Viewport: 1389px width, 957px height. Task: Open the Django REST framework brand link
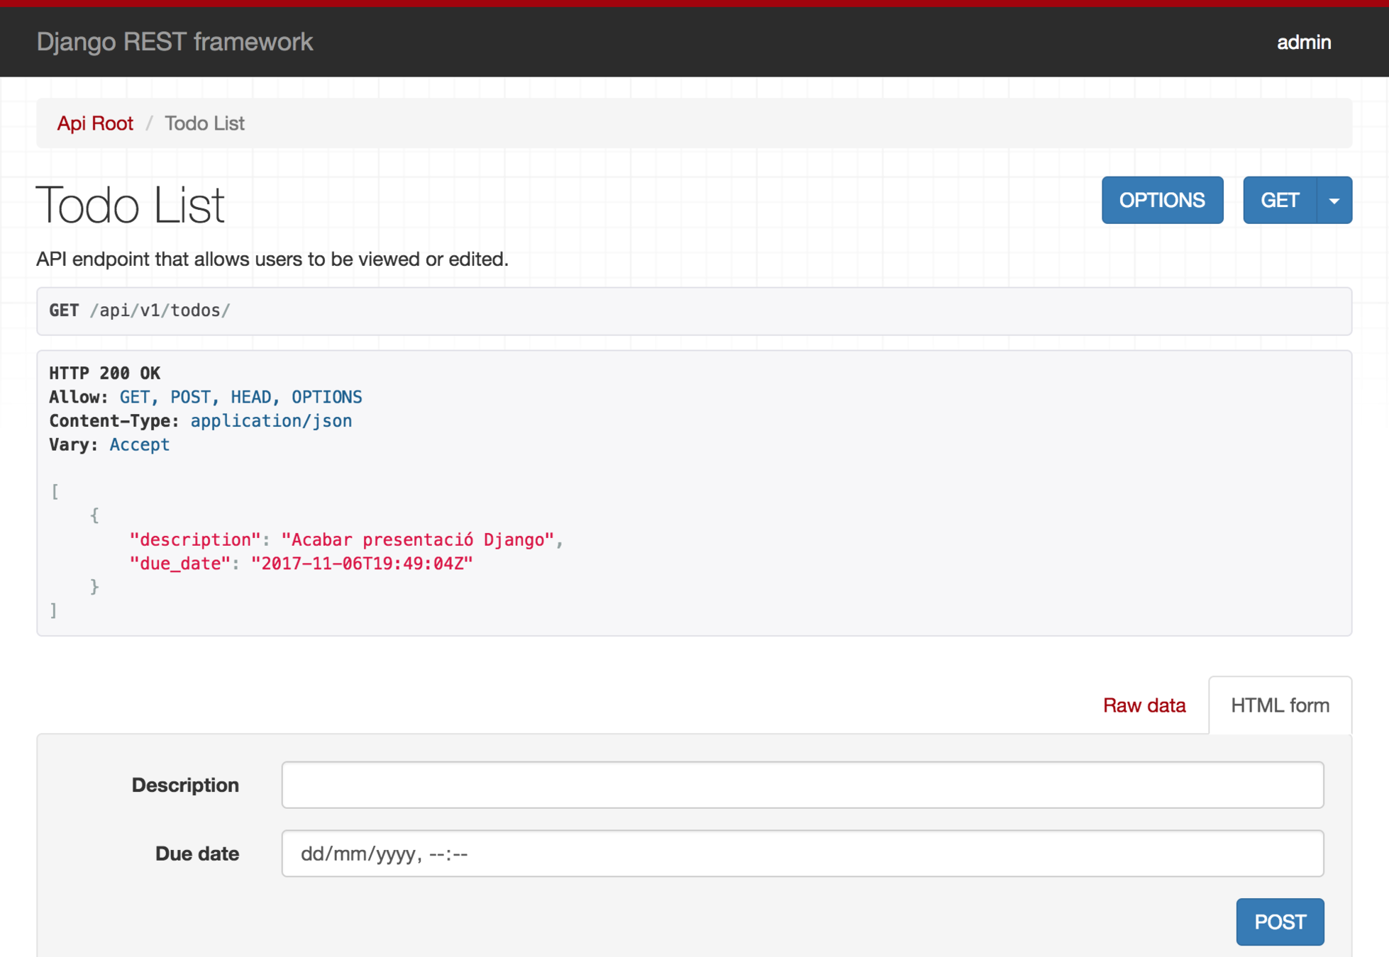pyautogui.click(x=175, y=42)
